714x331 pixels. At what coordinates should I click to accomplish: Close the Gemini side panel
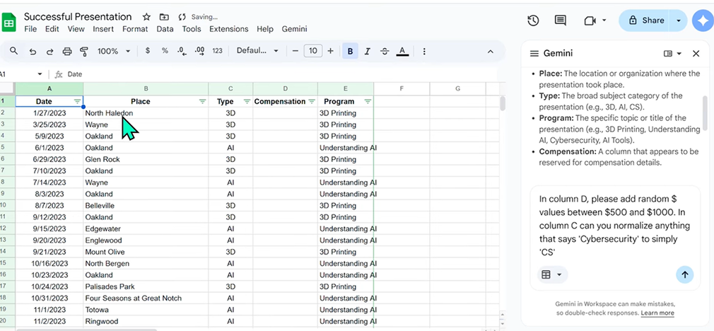click(x=696, y=54)
